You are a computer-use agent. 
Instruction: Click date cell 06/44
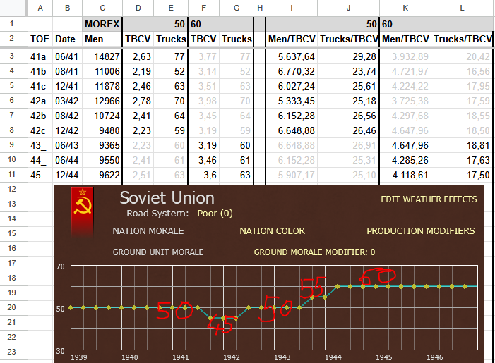click(x=67, y=160)
